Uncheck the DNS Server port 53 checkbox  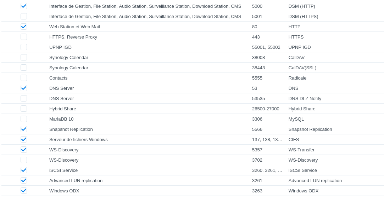click(x=24, y=88)
